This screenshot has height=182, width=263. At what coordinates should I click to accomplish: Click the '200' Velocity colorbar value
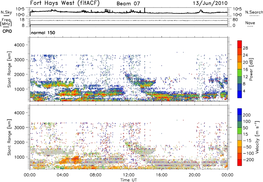pyautogui.click(x=247, y=115)
